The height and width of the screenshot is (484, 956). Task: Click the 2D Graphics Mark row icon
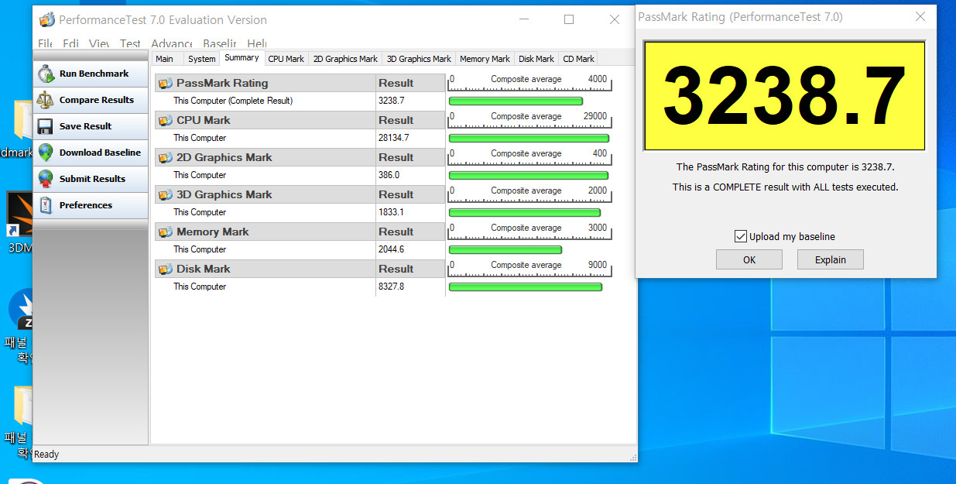click(x=165, y=157)
